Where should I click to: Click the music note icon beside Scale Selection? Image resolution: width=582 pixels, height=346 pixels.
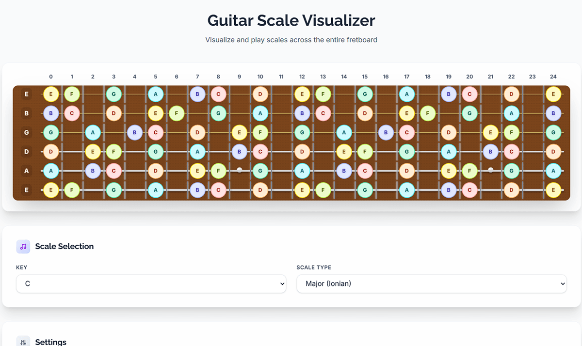coord(23,247)
